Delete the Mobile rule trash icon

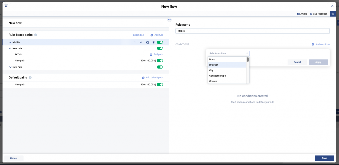coord(154,42)
